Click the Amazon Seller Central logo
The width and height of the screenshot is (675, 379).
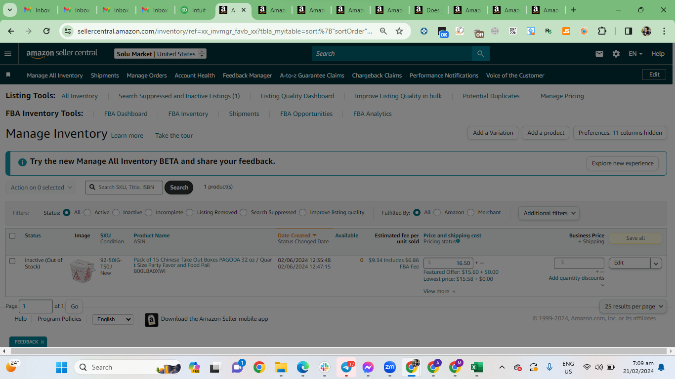(x=62, y=54)
